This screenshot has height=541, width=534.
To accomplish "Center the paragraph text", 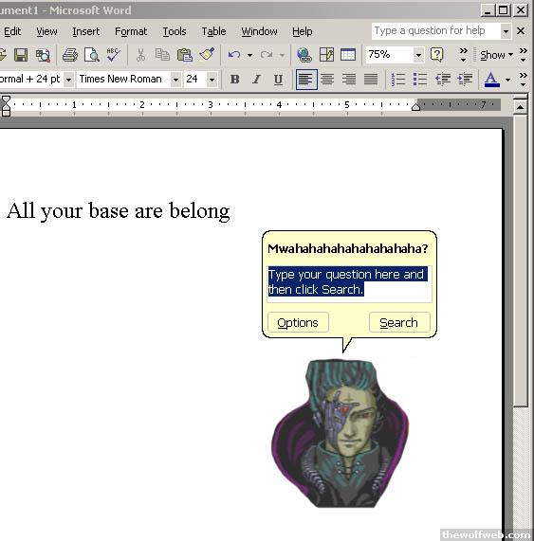I will point(327,80).
